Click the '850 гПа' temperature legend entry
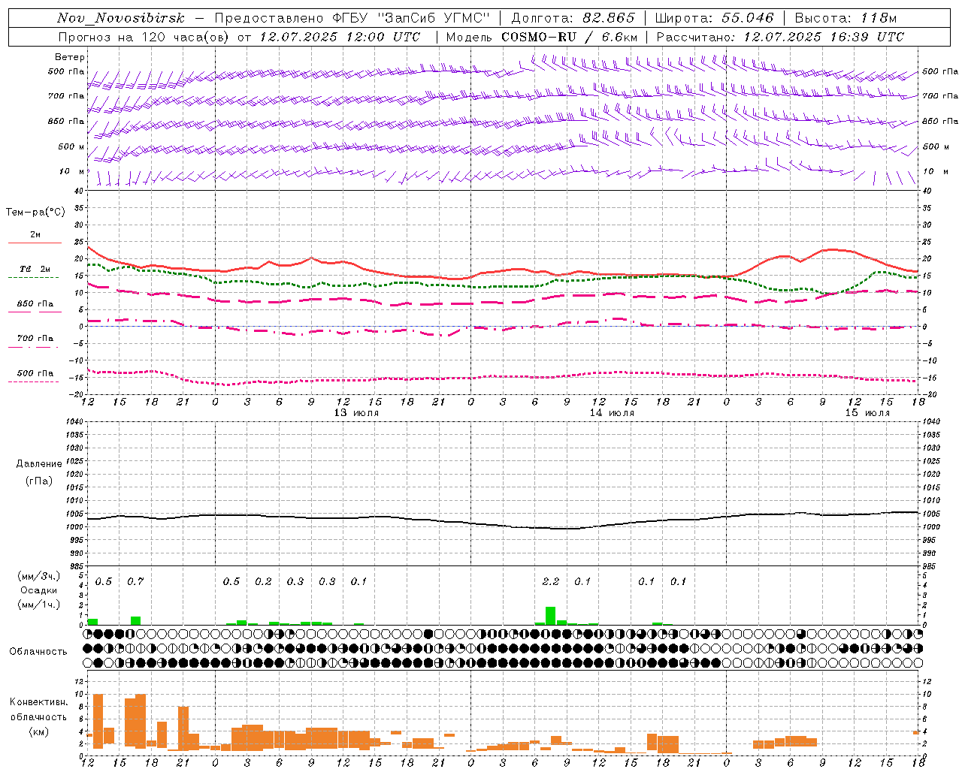962x769 pixels. point(35,304)
